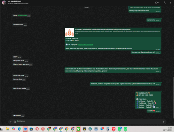Select the "Gass ka" message
This screenshot has height=132, width=174.
click(x=154, y=111)
